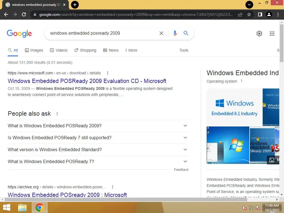
Task: Open File Explorer from taskbar
Action: point(22,207)
